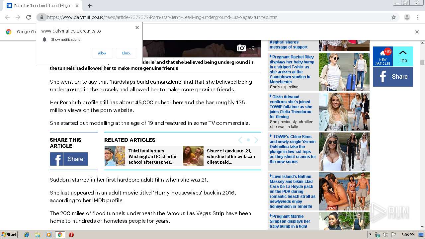Viewport: 425px width, 239px height.
Task: Open Marnie Simpson photo thumbnail
Action: [x=344, y=221]
